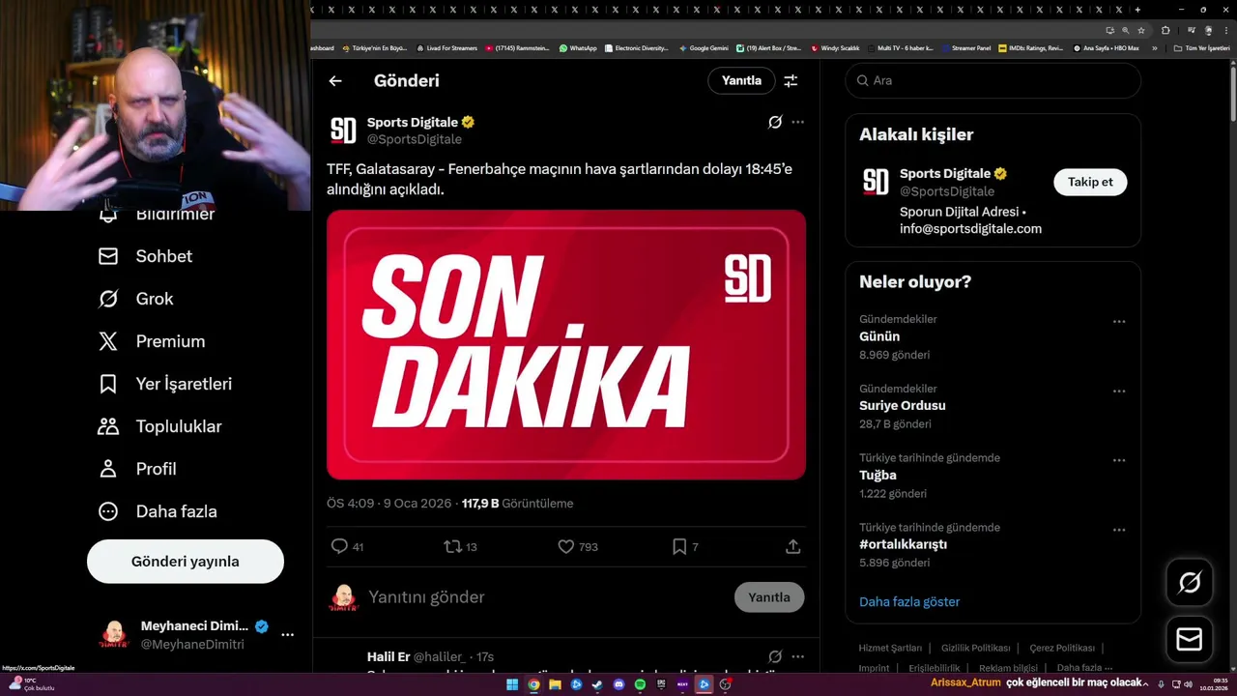Open the 117,9 B Görüntüleme view count
Screen dimensions: 1237x696
coord(517,504)
